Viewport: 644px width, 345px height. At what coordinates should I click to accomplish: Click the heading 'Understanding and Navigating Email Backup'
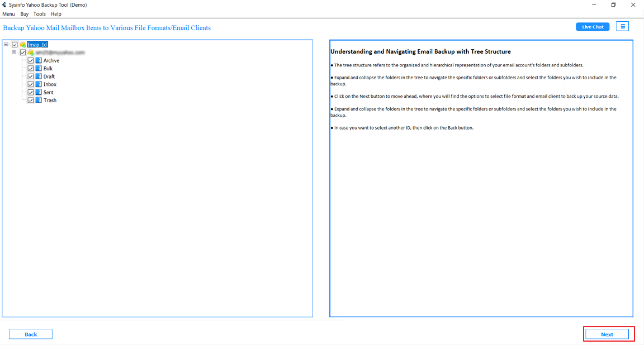point(420,52)
